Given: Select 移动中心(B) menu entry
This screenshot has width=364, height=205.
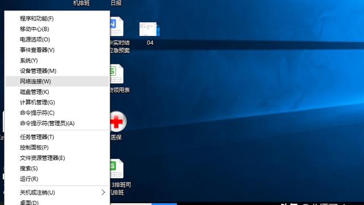Looking at the screenshot, I should click(57, 29).
